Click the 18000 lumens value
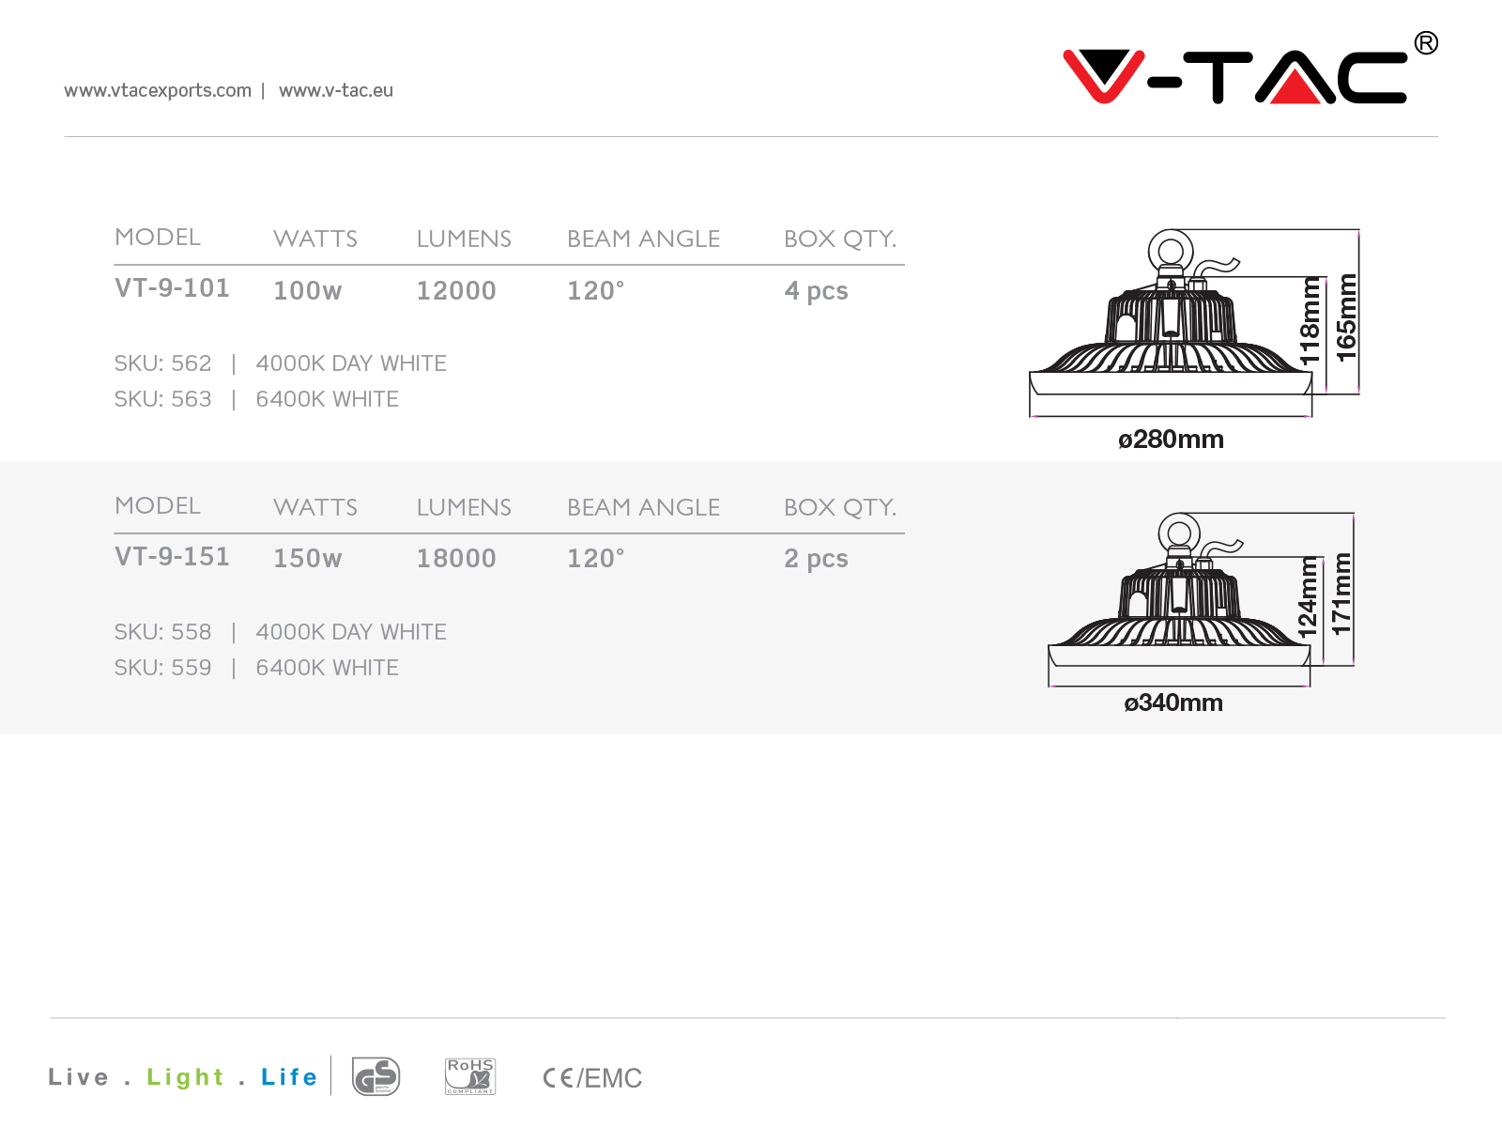The image size is (1502, 1127). tap(456, 559)
